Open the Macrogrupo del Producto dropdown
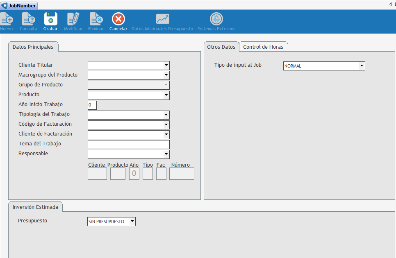 pos(166,75)
